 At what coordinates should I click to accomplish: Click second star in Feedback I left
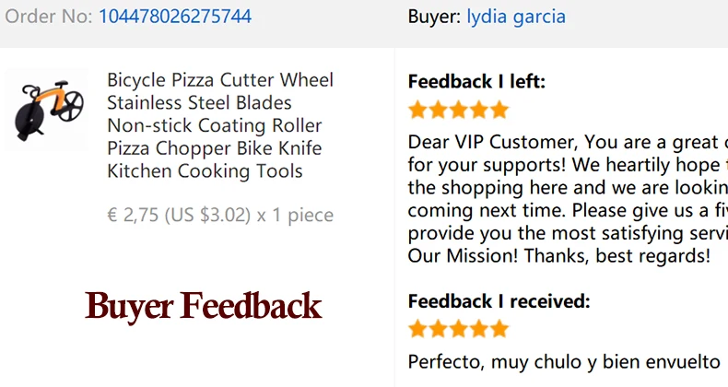pos(438,110)
